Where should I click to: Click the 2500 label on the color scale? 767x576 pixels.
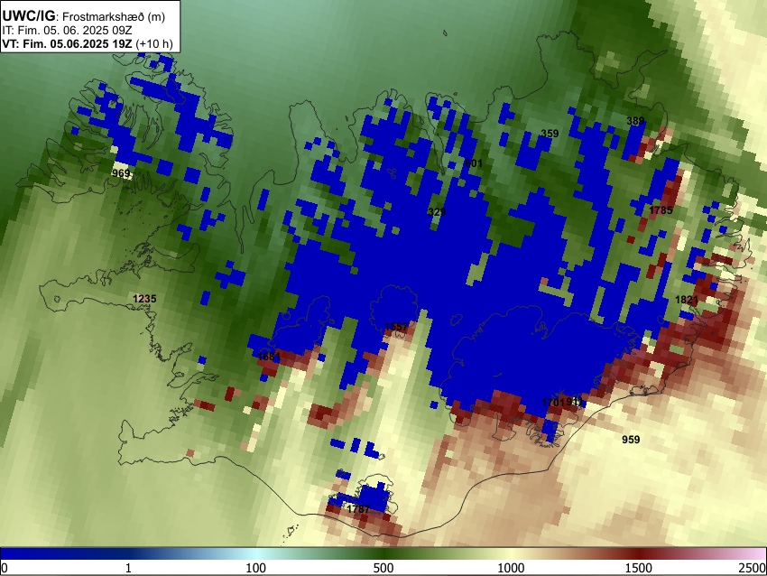[753, 568]
